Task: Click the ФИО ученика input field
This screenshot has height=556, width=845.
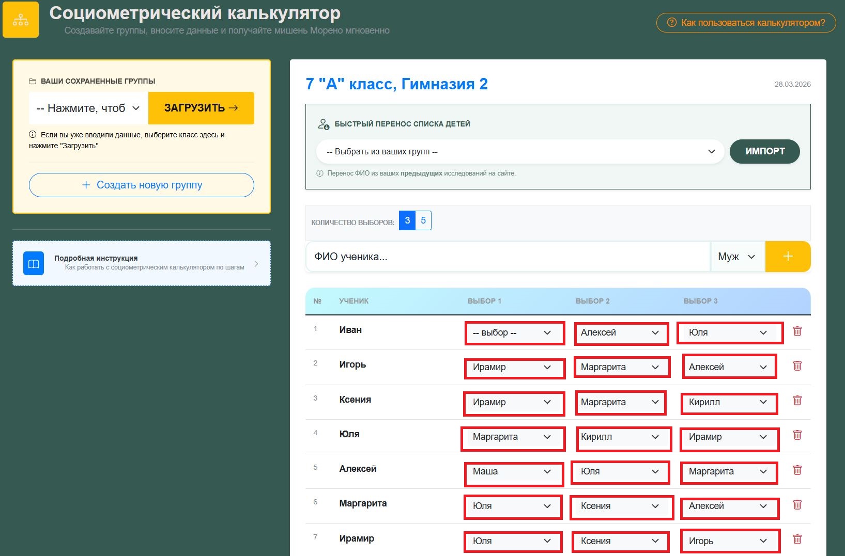Action: pos(508,257)
